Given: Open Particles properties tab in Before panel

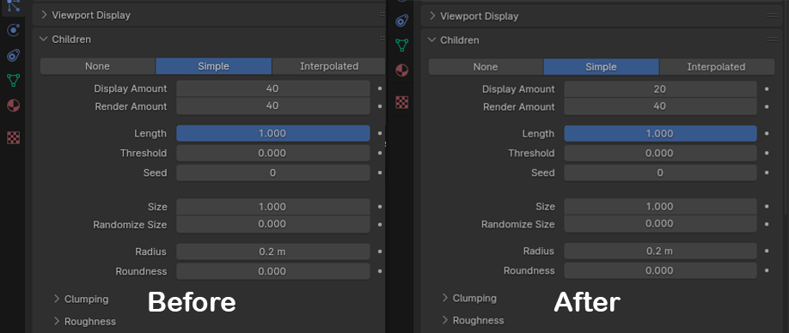Looking at the screenshot, I should [14, 5].
